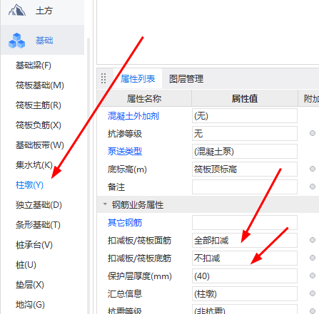319x314 pixels.
Task: Click the 土方 mountain icon
Action: coord(17,10)
